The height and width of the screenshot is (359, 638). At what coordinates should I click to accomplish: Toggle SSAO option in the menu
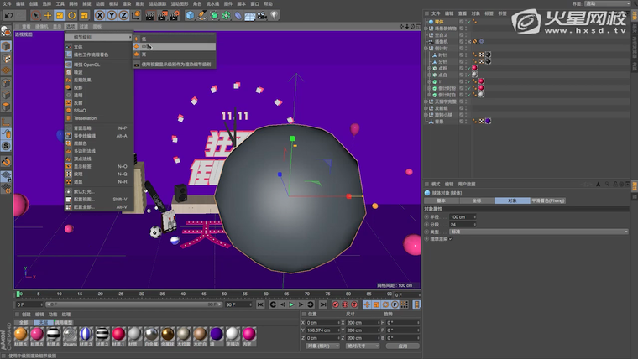[x=79, y=110]
